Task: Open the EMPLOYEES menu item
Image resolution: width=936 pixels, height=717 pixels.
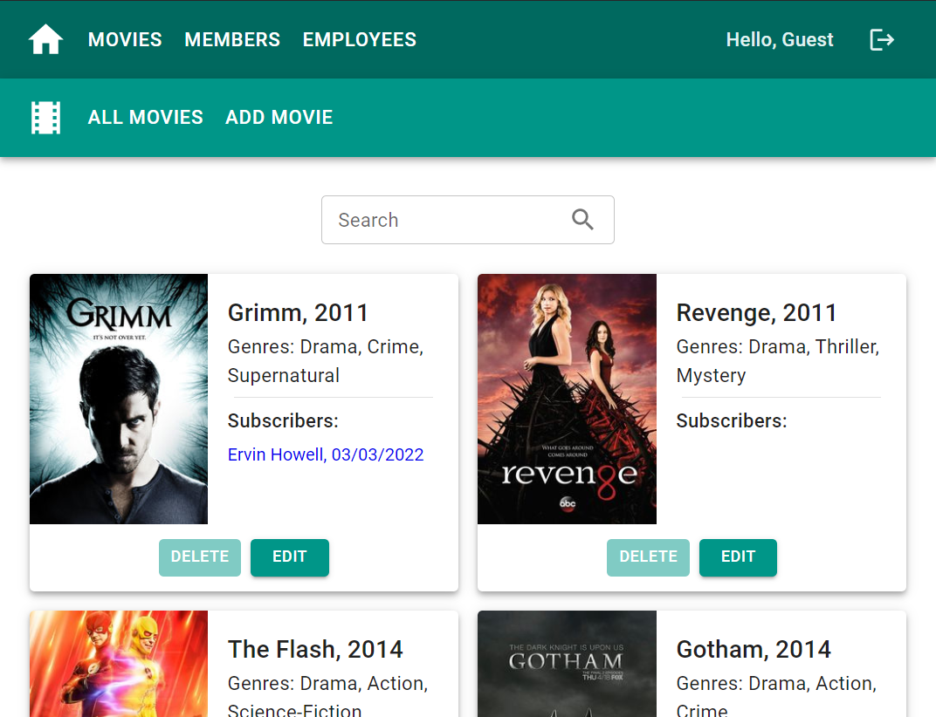Action: pos(360,39)
